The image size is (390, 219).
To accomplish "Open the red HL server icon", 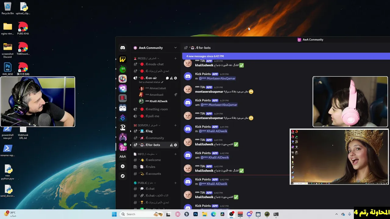I will click(122, 98).
